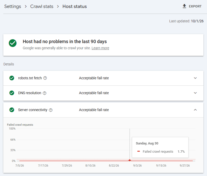
Task: Click the 0% y-axis label
Action: tap(14, 161)
